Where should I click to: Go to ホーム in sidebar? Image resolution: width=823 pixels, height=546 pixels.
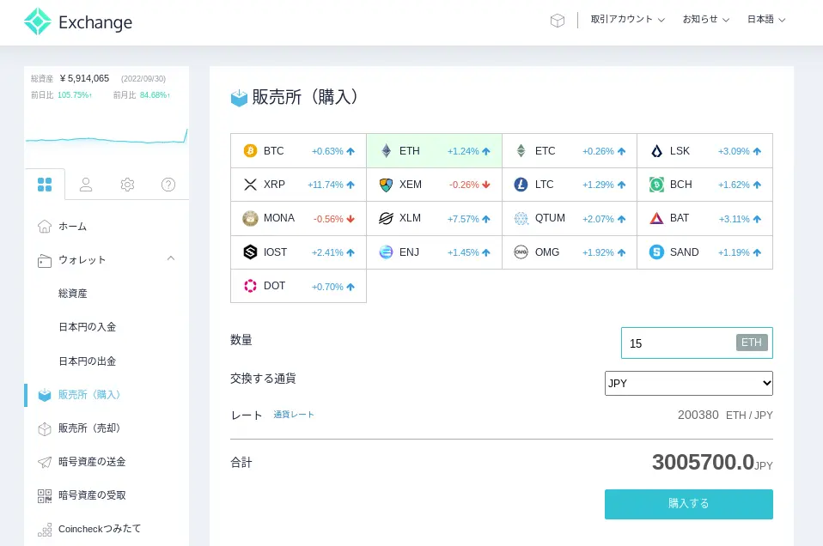62,227
